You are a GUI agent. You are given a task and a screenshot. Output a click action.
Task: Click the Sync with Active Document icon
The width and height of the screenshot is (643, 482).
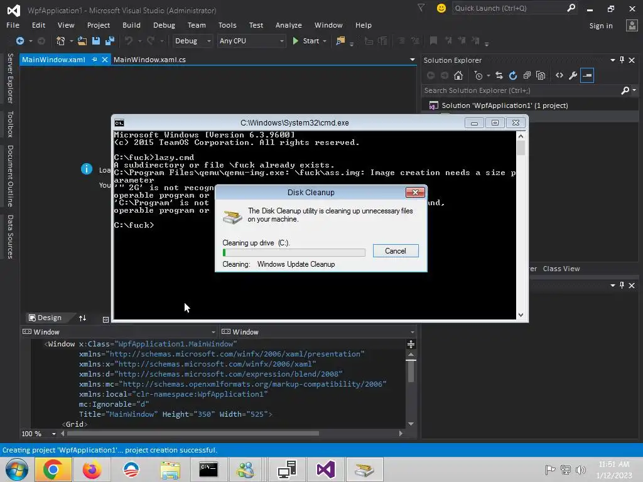(499, 75)
